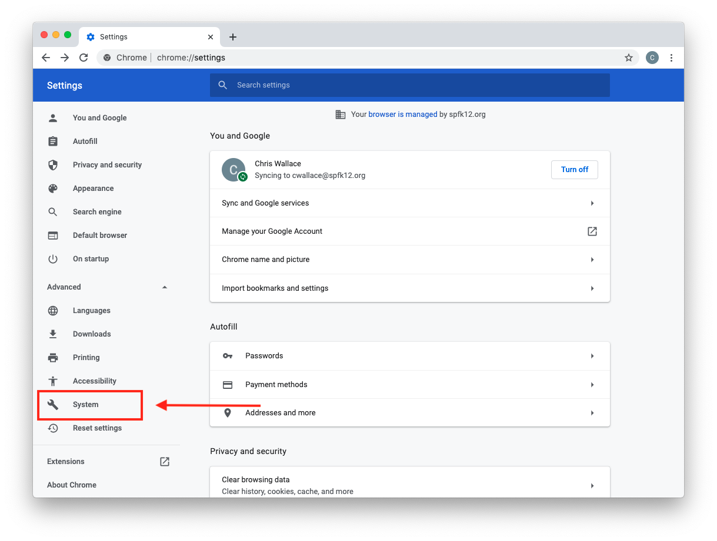Click the Appearance palette icon
Screen dimensions: 717x541
click(53, 189)
